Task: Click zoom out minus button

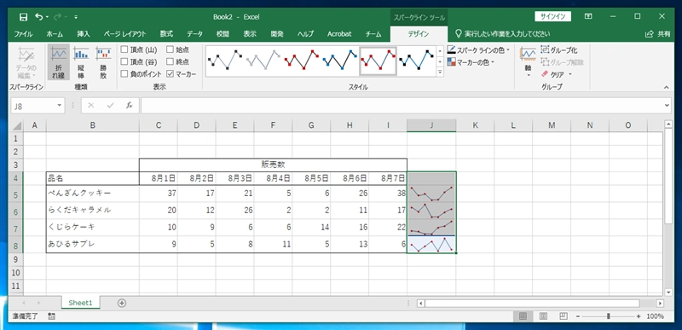Action: [x=579, y=316]
